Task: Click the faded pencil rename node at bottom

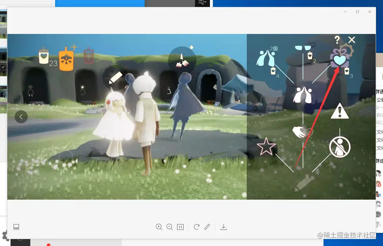Action: [303, 184]
